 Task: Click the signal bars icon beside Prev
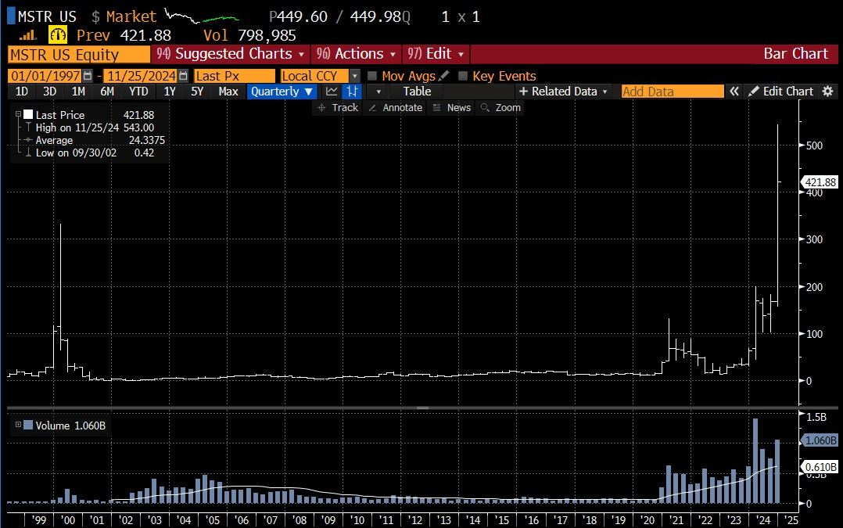click(x=27, y=35)
